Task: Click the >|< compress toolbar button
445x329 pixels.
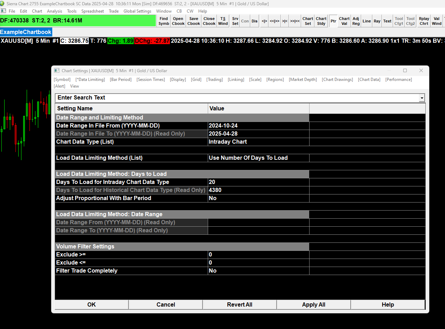Action: 285,21
